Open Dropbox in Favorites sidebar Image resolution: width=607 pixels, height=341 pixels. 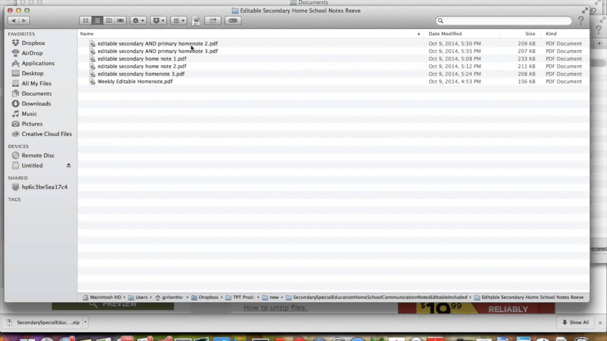(33, 43)
